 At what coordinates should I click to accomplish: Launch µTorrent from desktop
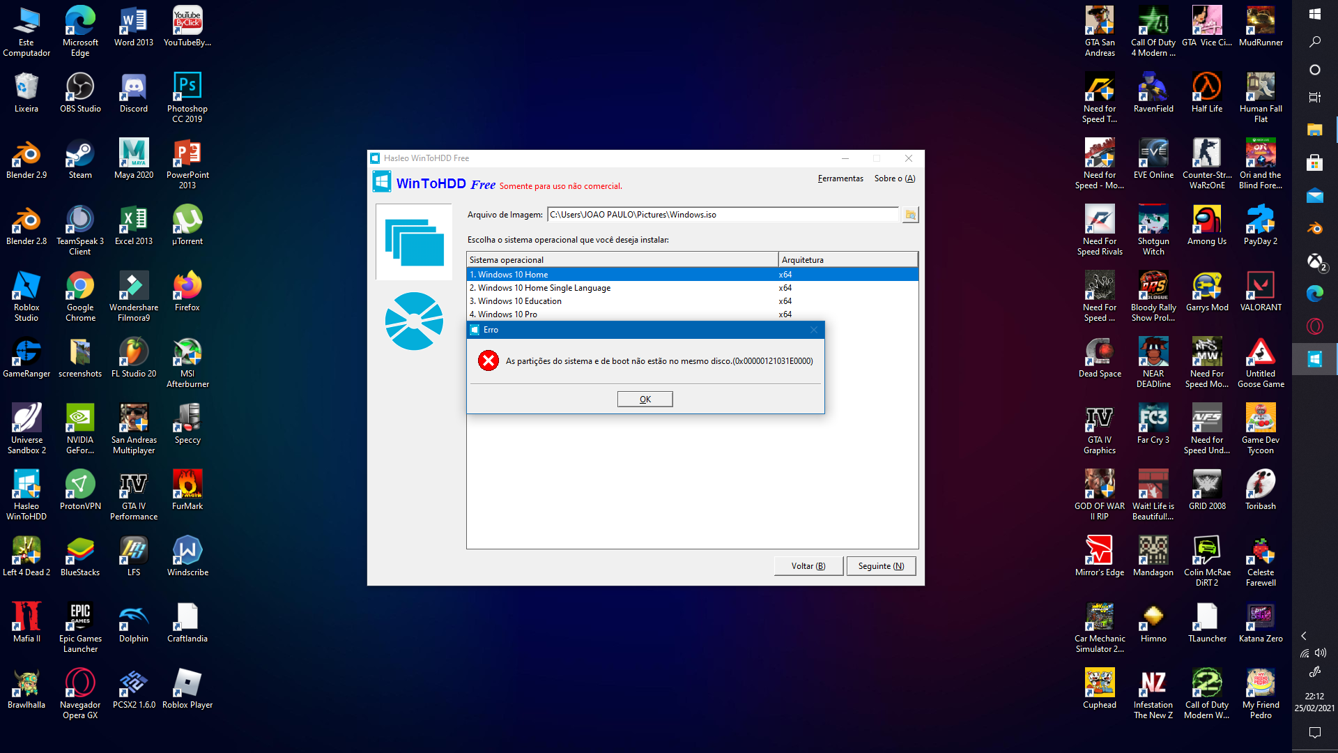click(187, 226)
